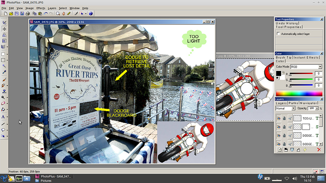
Task: Select the Eraser tool
Action: pos(3,103)
